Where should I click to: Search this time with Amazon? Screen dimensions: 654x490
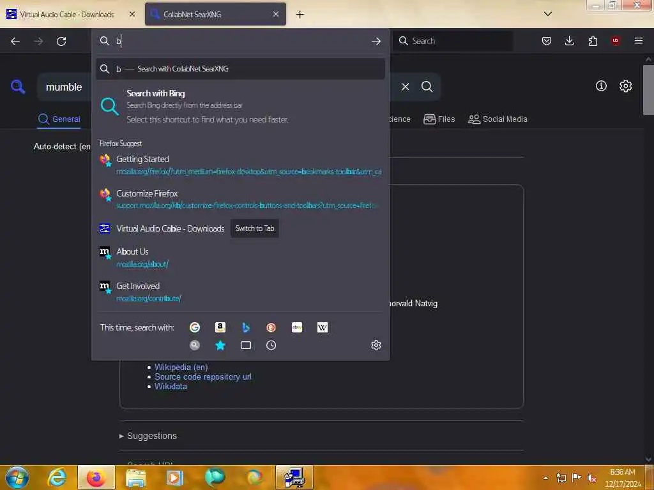220,327
